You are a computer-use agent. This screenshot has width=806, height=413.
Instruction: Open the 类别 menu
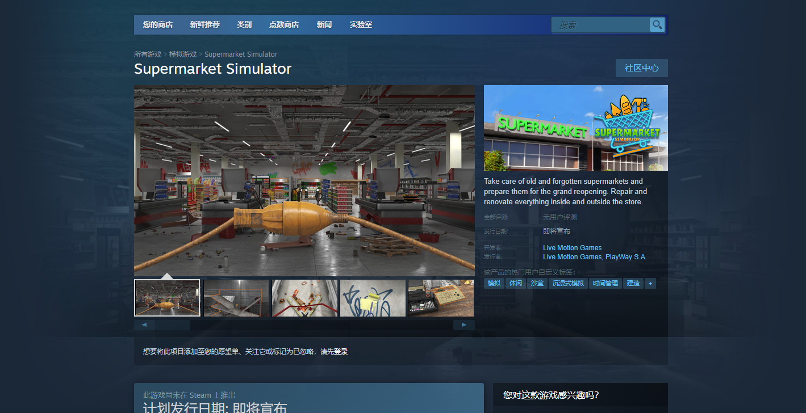pyautogui.click(x=245, y=25)
